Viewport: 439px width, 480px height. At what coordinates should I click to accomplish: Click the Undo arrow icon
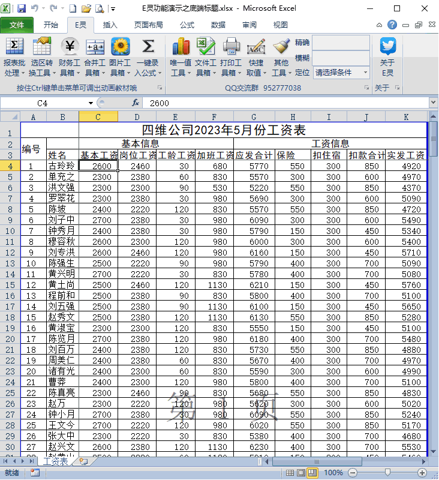click(x=35, y=8)
